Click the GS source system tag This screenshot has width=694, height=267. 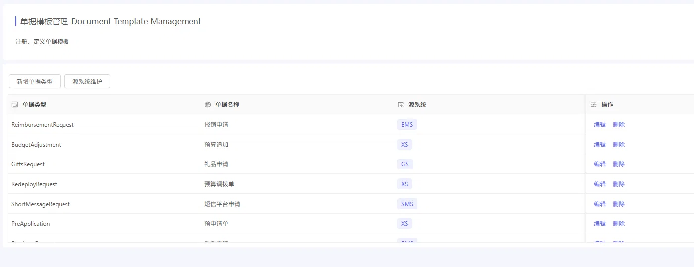[405, 164]
